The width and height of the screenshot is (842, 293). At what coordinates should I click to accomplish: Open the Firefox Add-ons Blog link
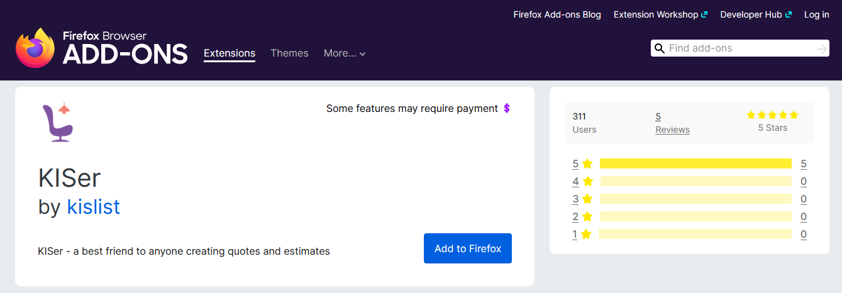557,14
